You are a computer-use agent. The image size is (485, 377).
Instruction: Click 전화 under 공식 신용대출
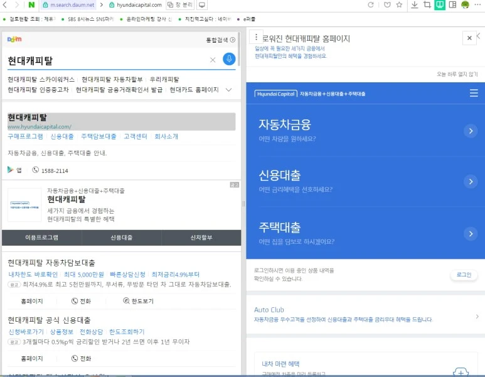(82, 358)
